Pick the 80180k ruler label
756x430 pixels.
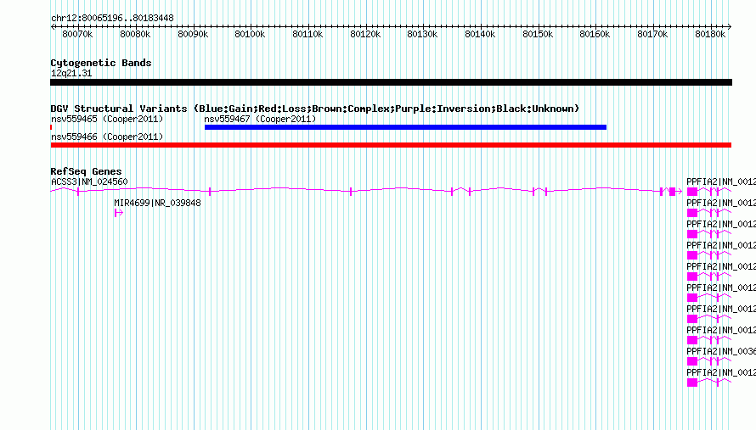710,34
